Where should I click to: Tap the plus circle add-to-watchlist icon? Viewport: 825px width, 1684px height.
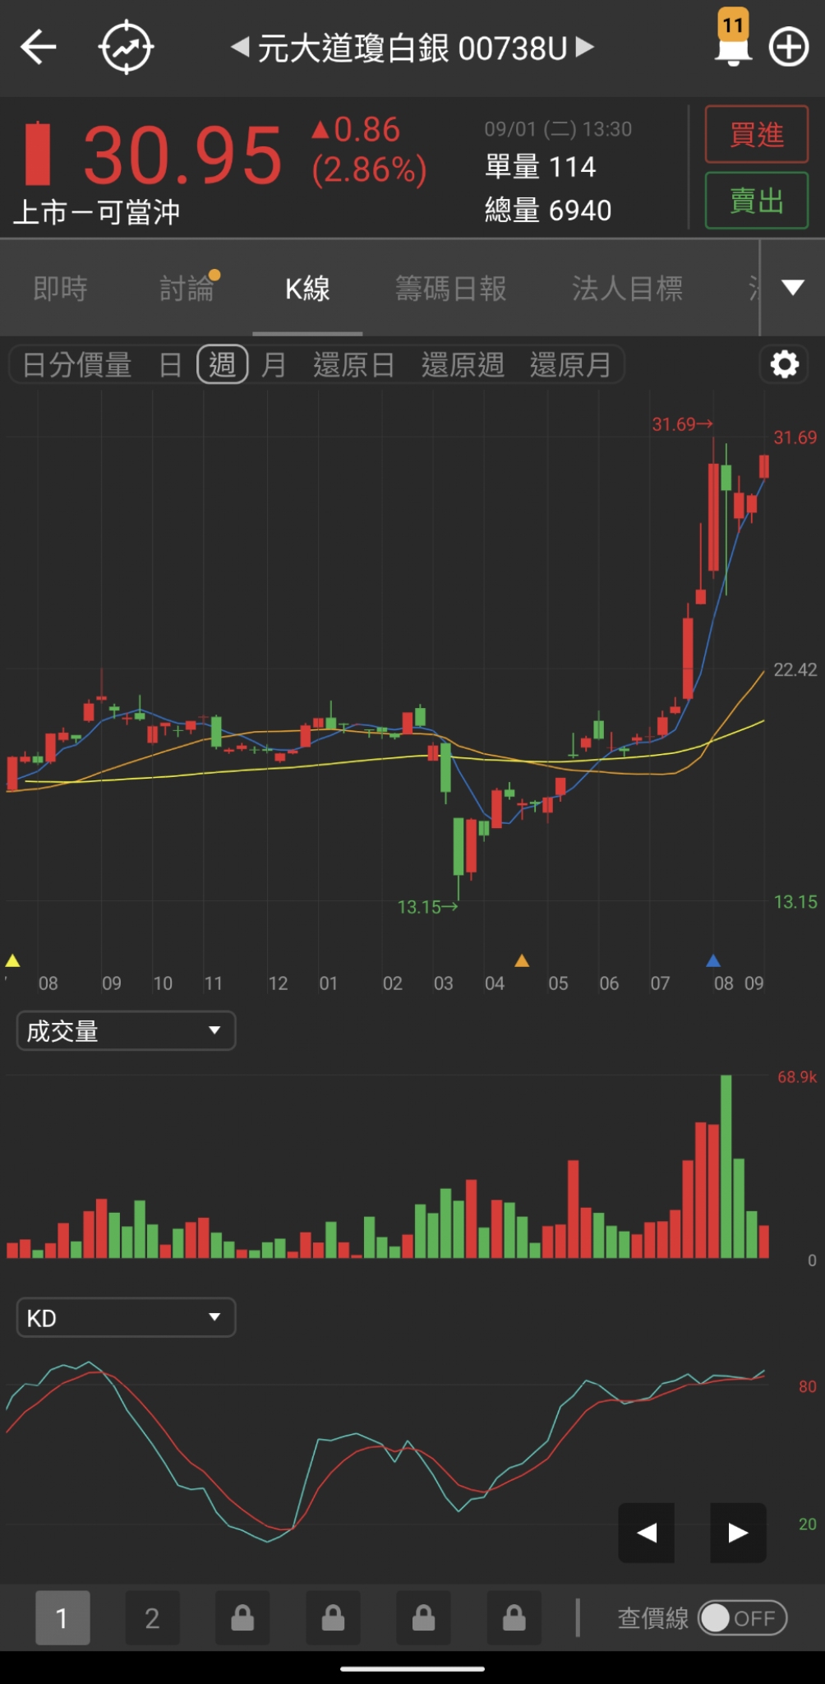pos(789,48)
